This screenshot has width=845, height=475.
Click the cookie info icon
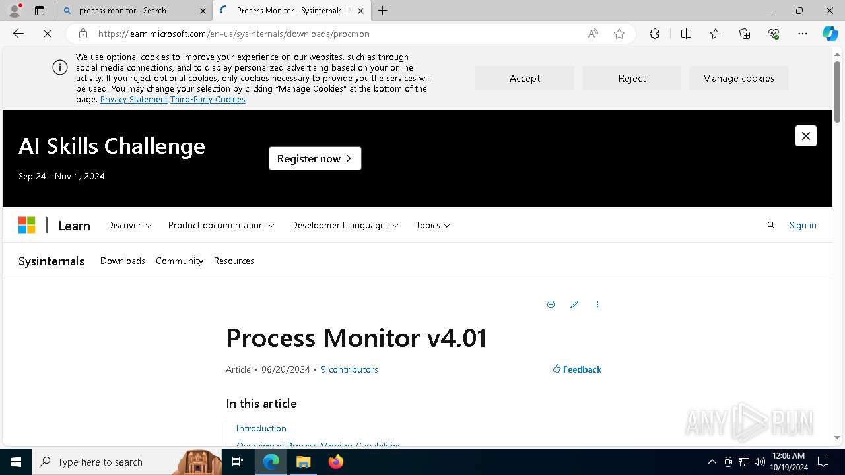[60, 67]
